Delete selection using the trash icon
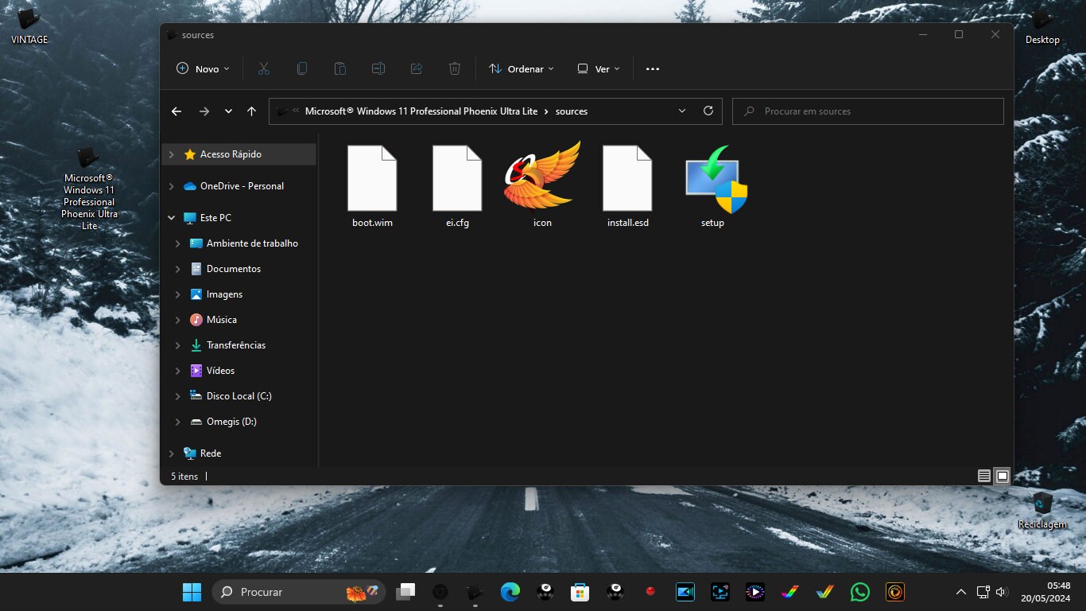1086x611 pixels. [x=455, y=68]
